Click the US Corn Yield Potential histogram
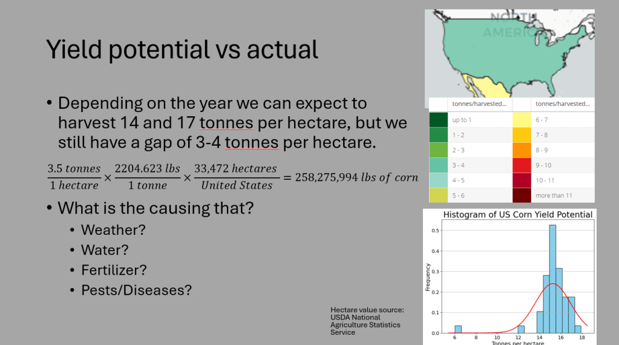Viewport: 619px width, 345px height. click(509, 277)
